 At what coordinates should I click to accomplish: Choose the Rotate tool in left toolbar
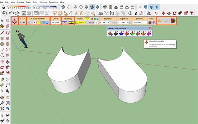[2, 67]
